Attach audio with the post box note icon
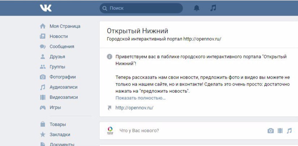 point(289,131)
